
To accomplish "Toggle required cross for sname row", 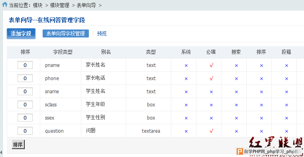I will click(211, 92).
